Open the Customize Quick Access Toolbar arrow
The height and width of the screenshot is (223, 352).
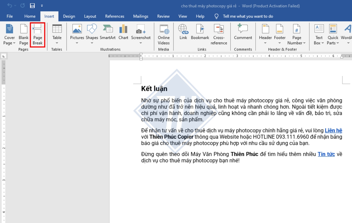pos(42,6)
